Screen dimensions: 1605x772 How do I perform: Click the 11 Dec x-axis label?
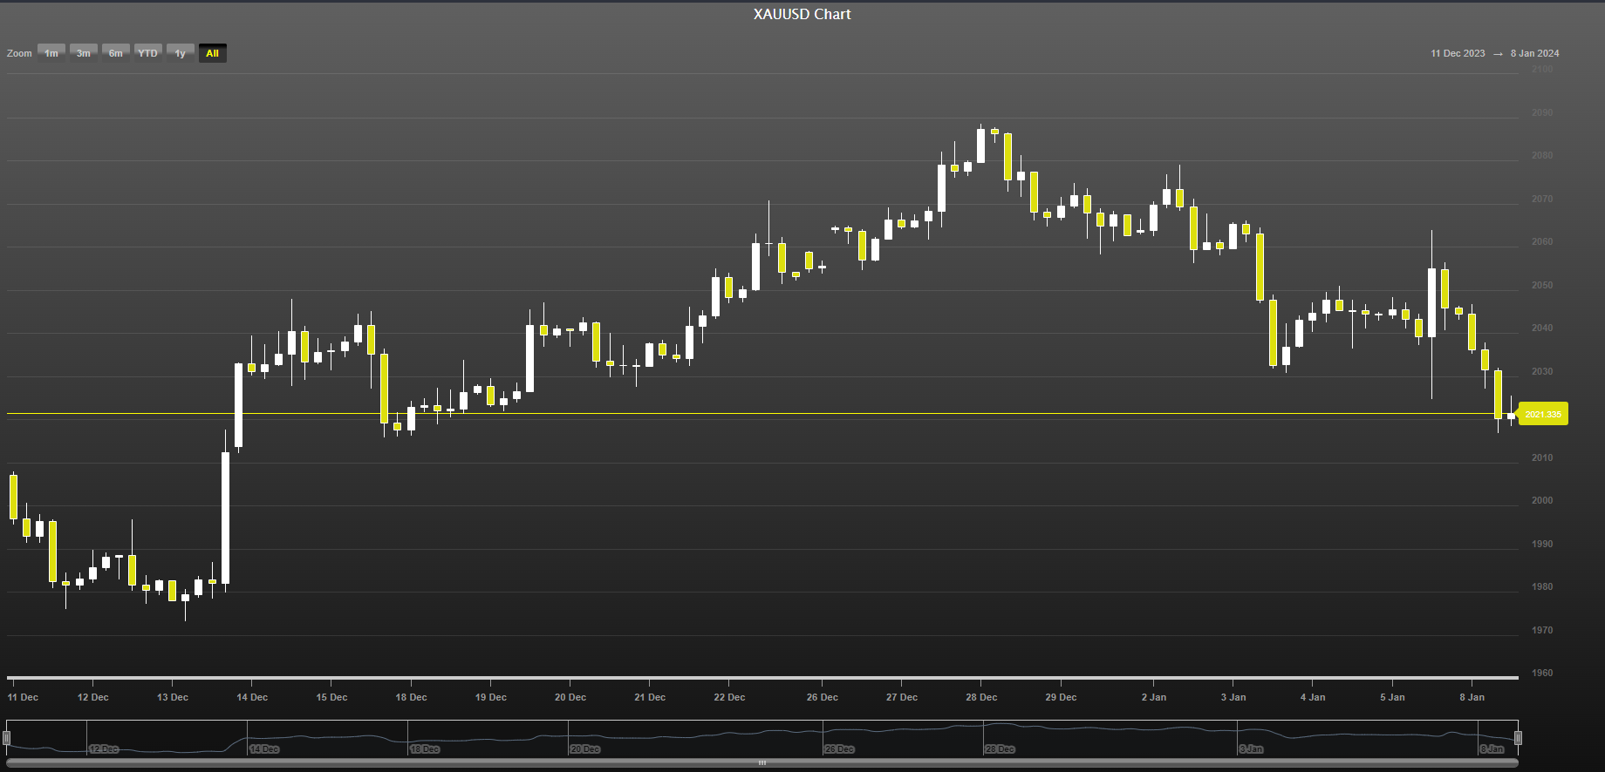[23, 697]
